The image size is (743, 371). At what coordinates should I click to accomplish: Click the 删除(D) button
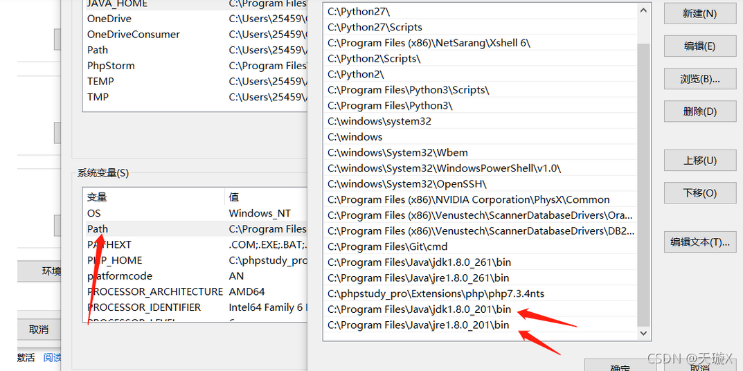[x=699, y=111]
